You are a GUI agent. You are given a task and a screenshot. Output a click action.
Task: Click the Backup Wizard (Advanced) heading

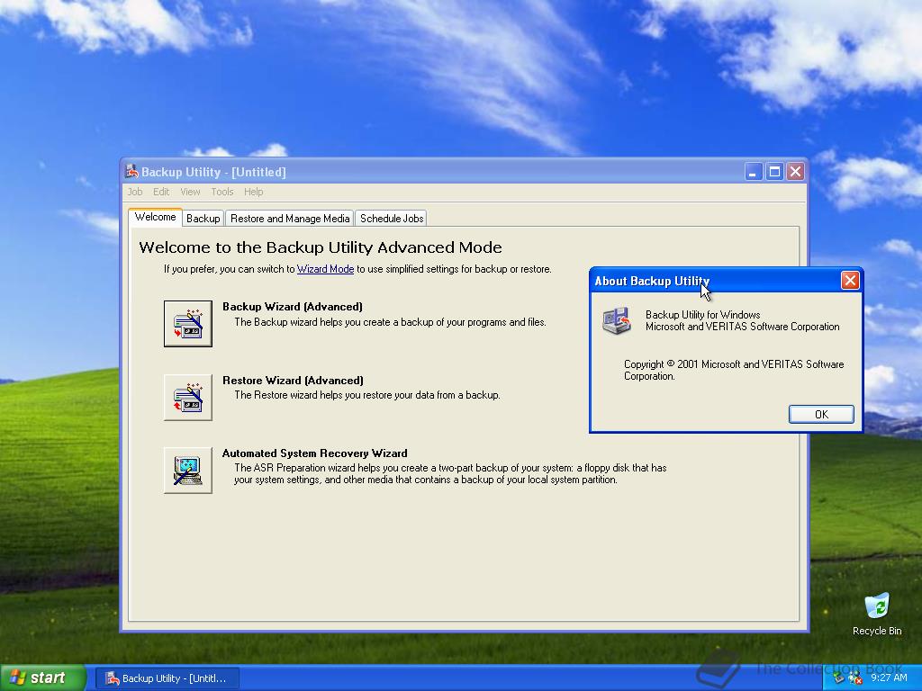click(293, 307)
